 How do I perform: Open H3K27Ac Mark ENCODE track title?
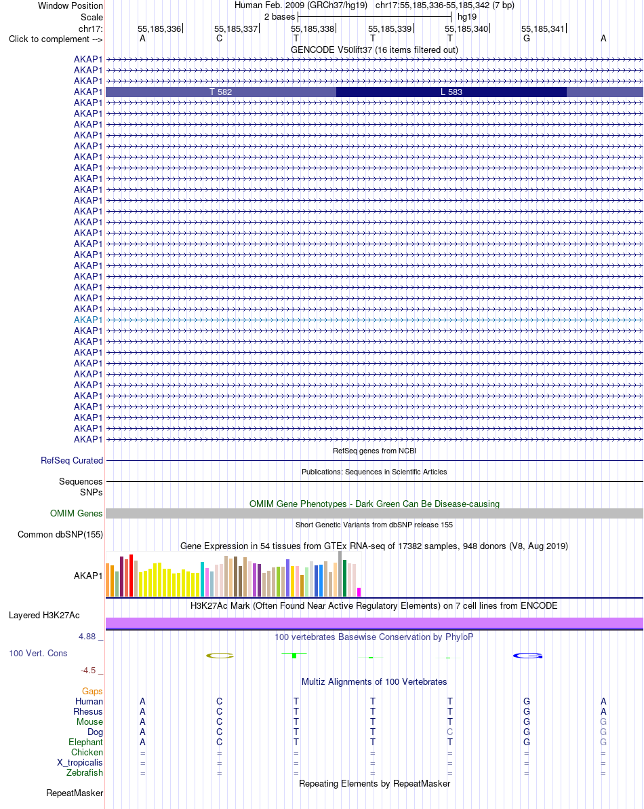(374, 605)
